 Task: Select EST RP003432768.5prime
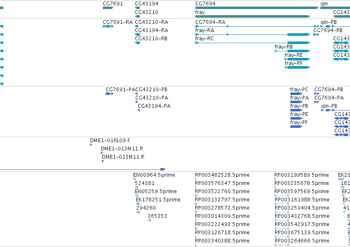[282, 220]
